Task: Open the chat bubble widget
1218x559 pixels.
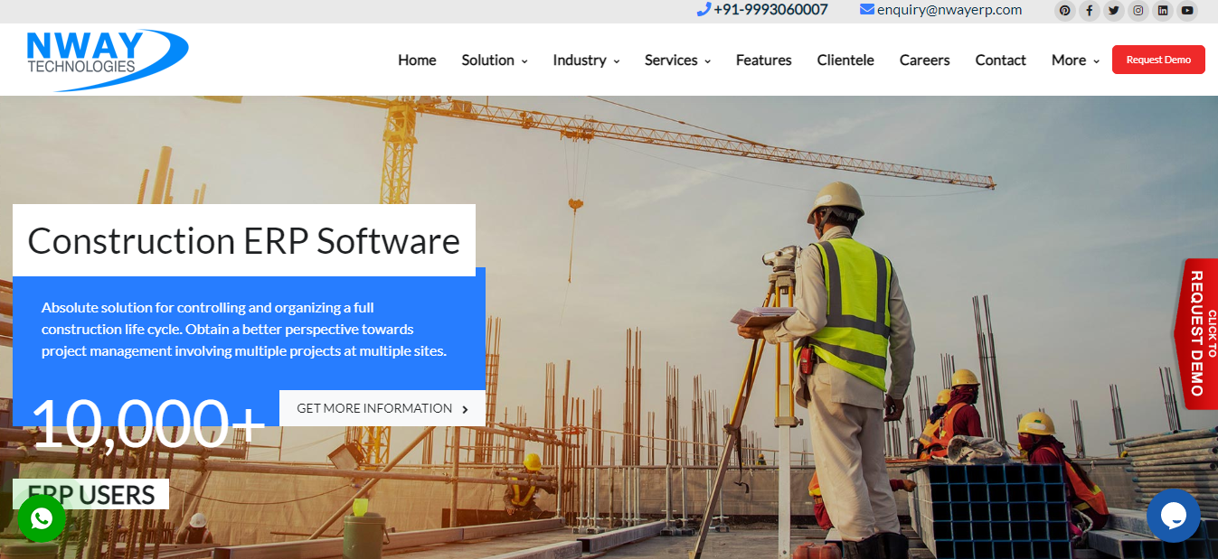Action: point(1173,516)
